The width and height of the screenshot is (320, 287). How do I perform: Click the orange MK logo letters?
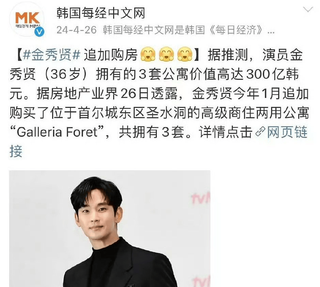point(28,18)
